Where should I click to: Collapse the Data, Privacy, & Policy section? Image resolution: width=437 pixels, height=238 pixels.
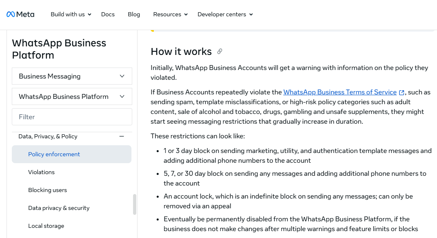click(x=122, y=136)
